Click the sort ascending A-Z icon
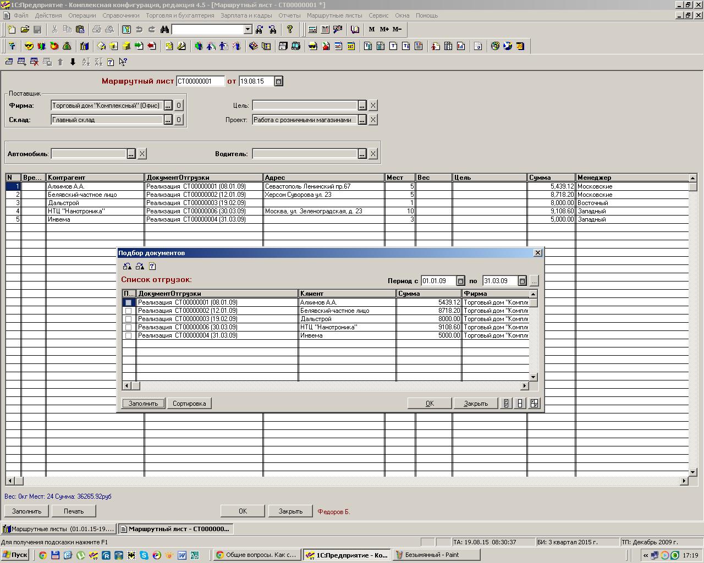Viewport: 704px width, 563px height. 86,62
